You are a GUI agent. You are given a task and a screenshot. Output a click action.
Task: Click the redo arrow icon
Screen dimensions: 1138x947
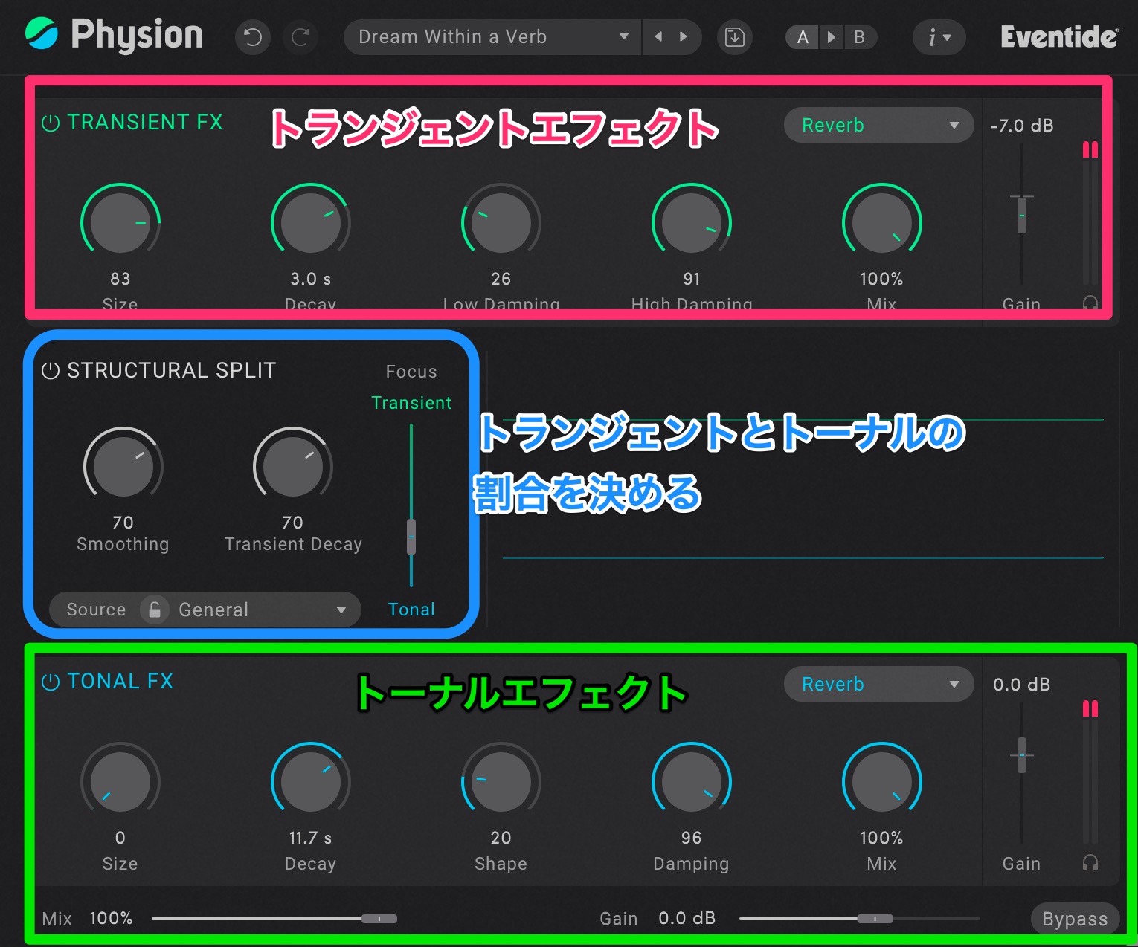pos(300,37)
